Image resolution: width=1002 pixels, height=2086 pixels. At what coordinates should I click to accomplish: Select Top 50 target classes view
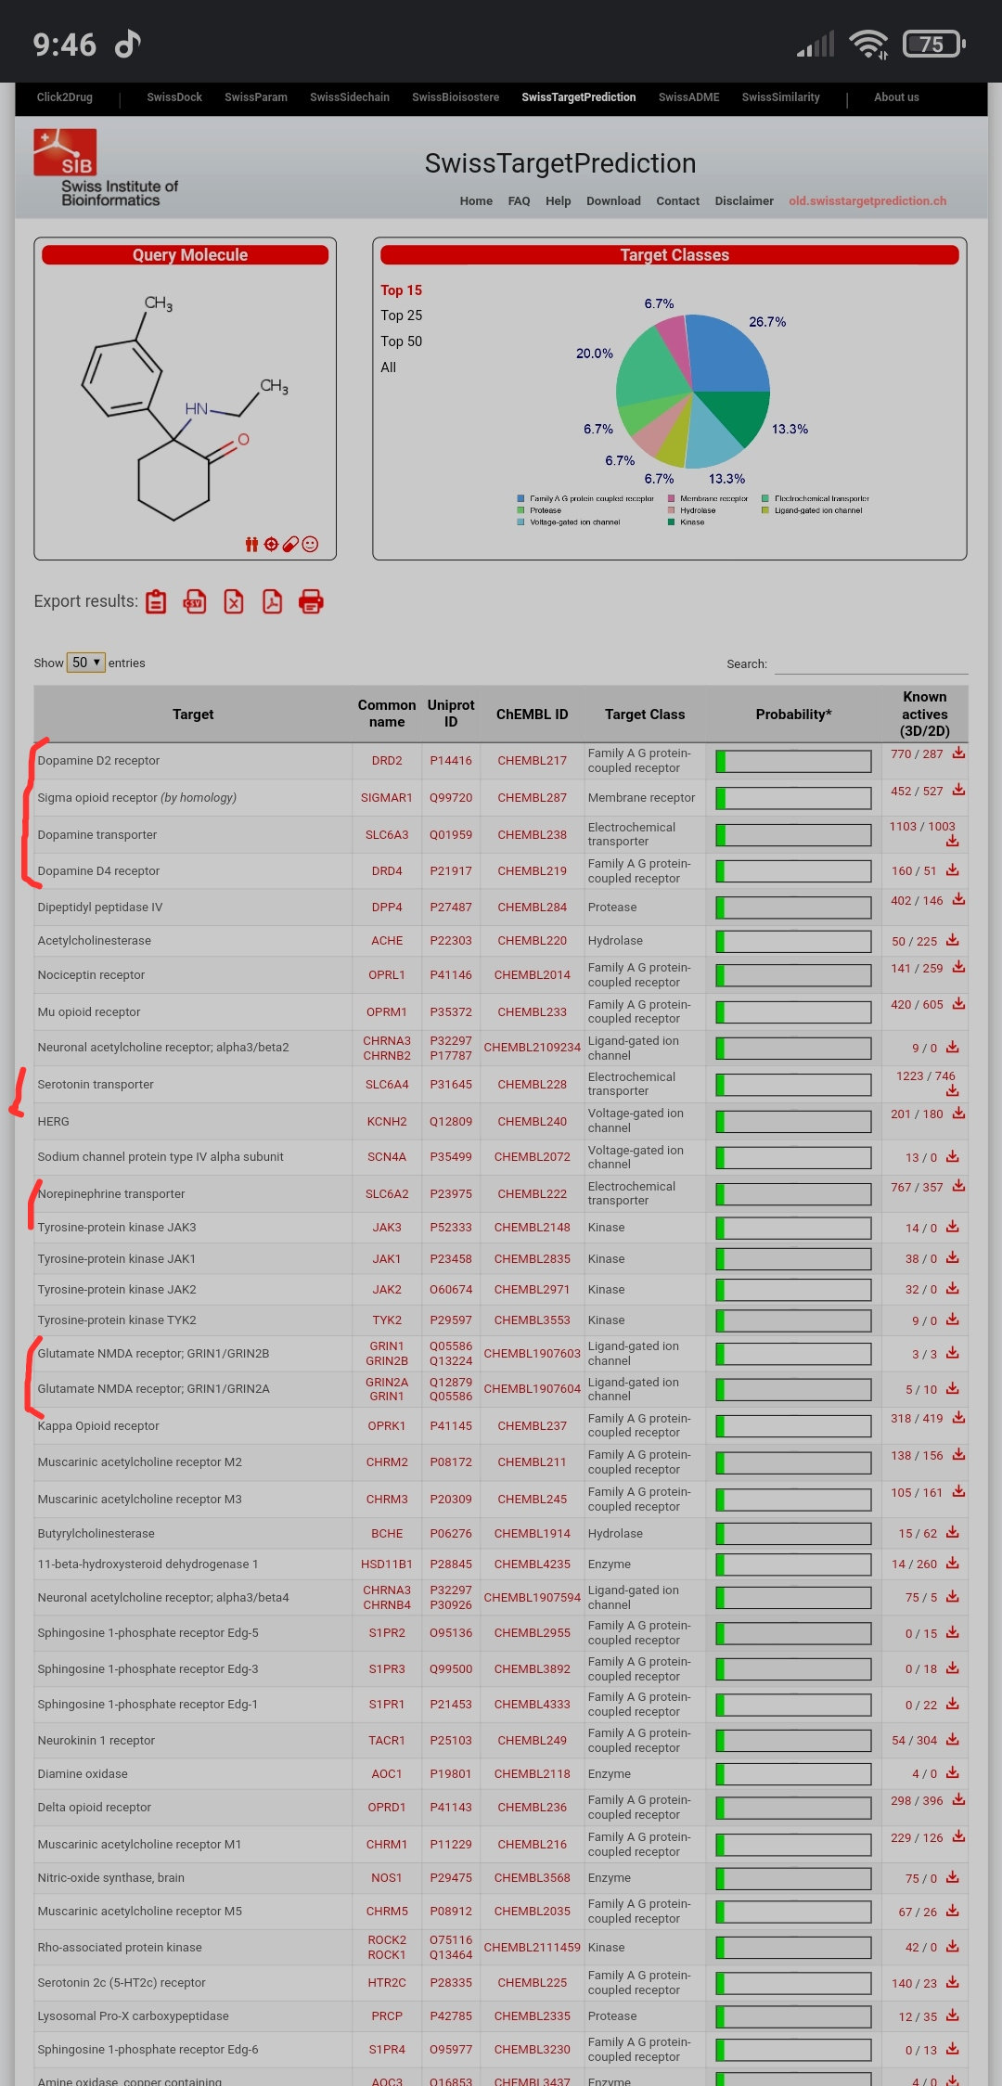pyautogui.click(x=401, y=341)
